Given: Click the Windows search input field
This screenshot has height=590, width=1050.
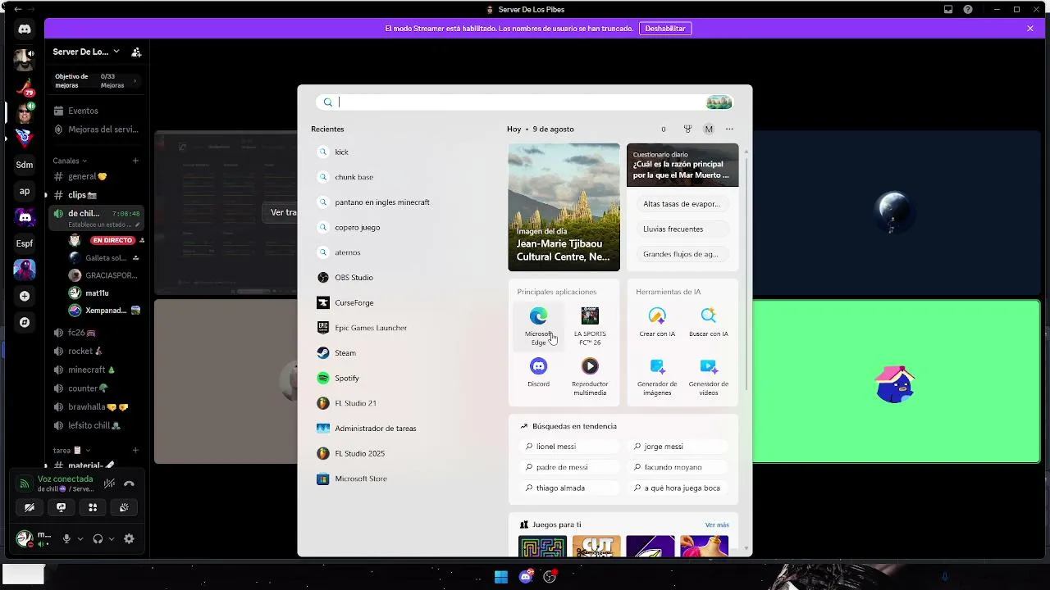Looking at the screenshot, I should [525, 102].
